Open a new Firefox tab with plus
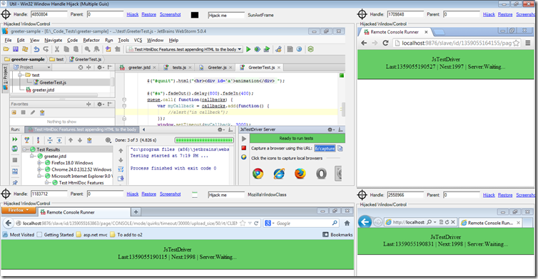The width and height of the screenshot is (538, 279). point(136,212)
